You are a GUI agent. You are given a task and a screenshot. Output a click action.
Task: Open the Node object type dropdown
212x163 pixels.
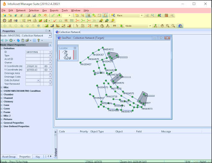150,26
